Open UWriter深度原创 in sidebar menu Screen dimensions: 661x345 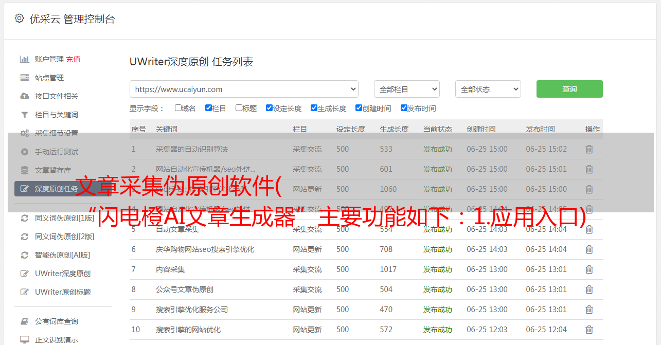tap(63, 274)
